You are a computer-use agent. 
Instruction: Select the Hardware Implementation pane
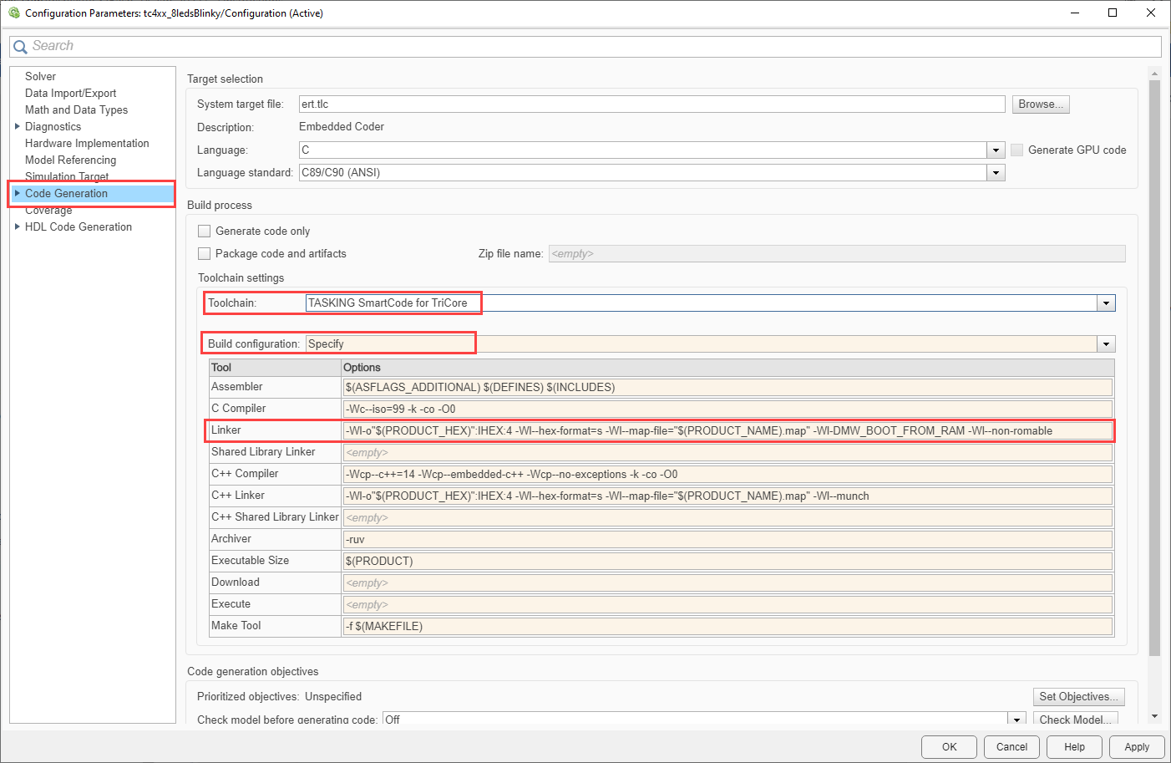(x=87, y=143)
